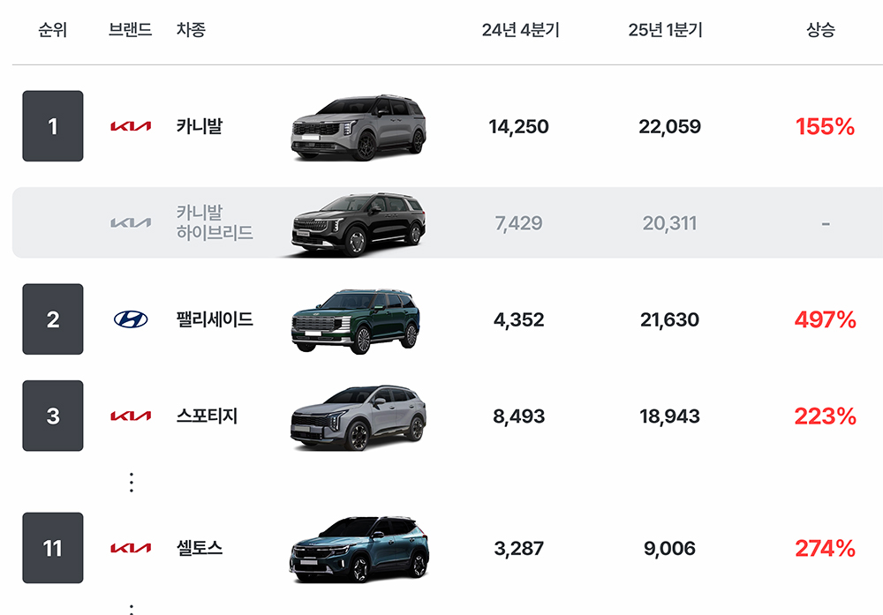Click the blue 셀토스 car image
883x615 pixels.
point(359,549)
